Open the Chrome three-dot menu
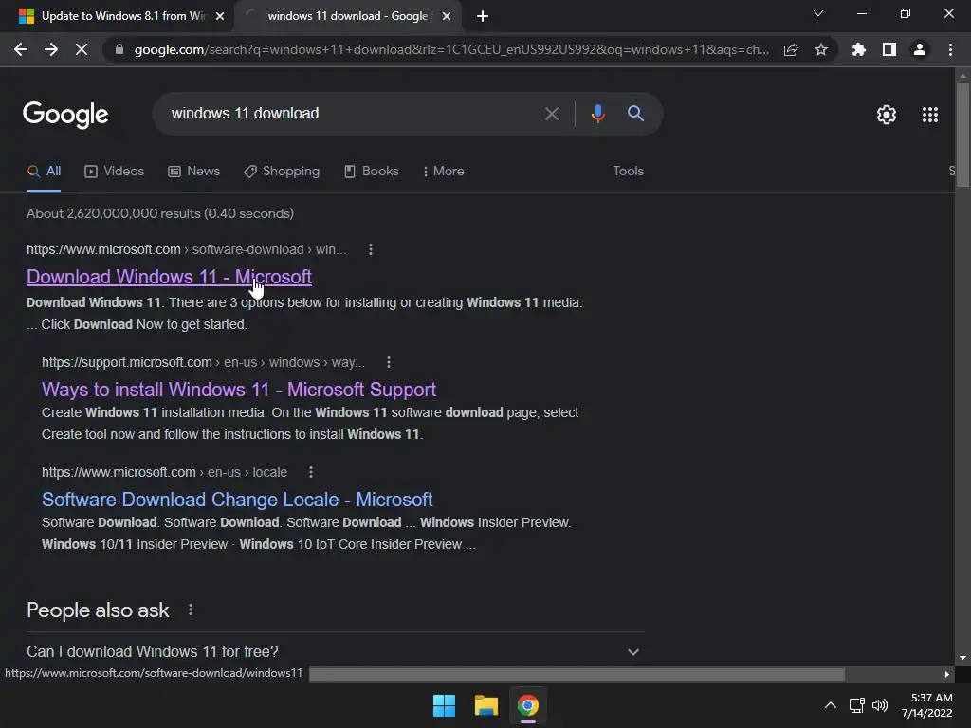Viewport: 971px width, 728px height. pos(950,49)
